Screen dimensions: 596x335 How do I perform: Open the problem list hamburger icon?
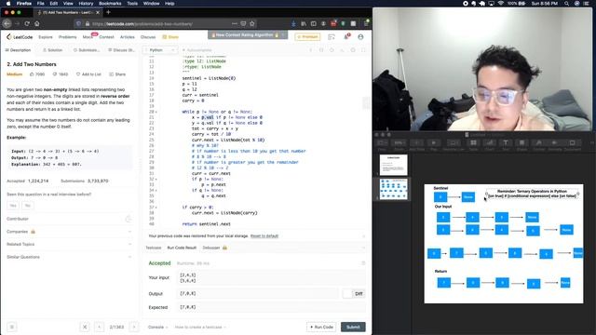(x=12, y=327)
